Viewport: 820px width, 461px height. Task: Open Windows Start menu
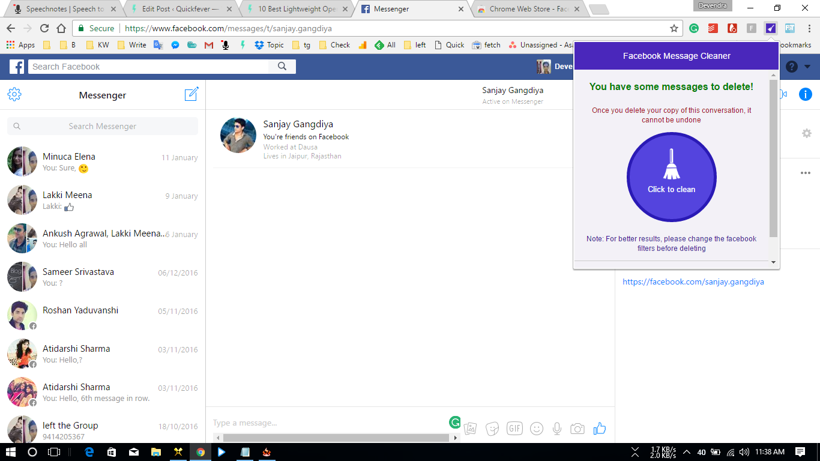tap(11, 452)
